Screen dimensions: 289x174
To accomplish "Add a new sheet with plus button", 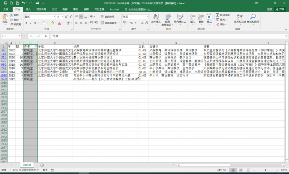I will (x=42, y=165).
